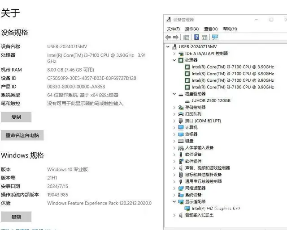Viewport: 287px width, 230px height.
Task: Click 复制 button under Windows 规格
Action: tap(16, 217)
